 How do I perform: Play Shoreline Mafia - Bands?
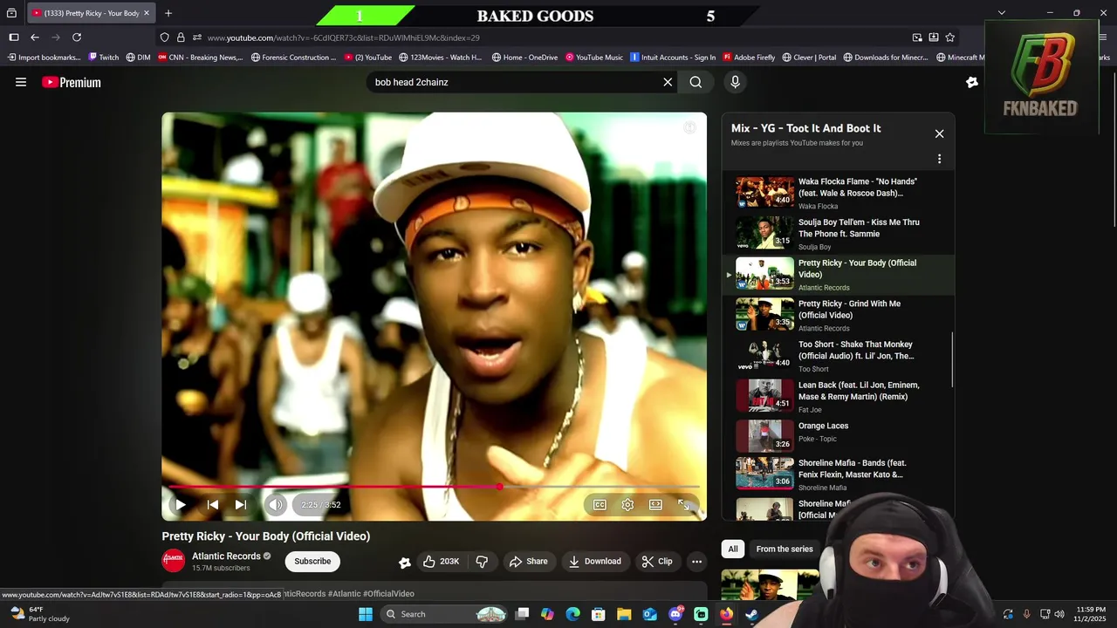pyautogui.click(x=838, y=474)
